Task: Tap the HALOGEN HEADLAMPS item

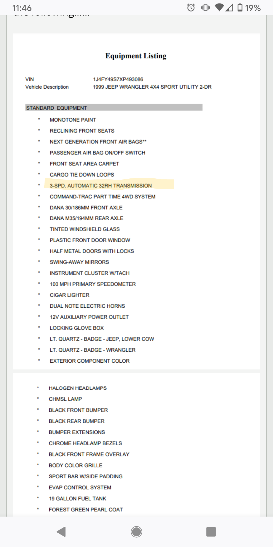Action: [78, 388]
